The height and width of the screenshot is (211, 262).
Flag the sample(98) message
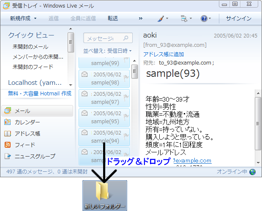click(126, 77)
